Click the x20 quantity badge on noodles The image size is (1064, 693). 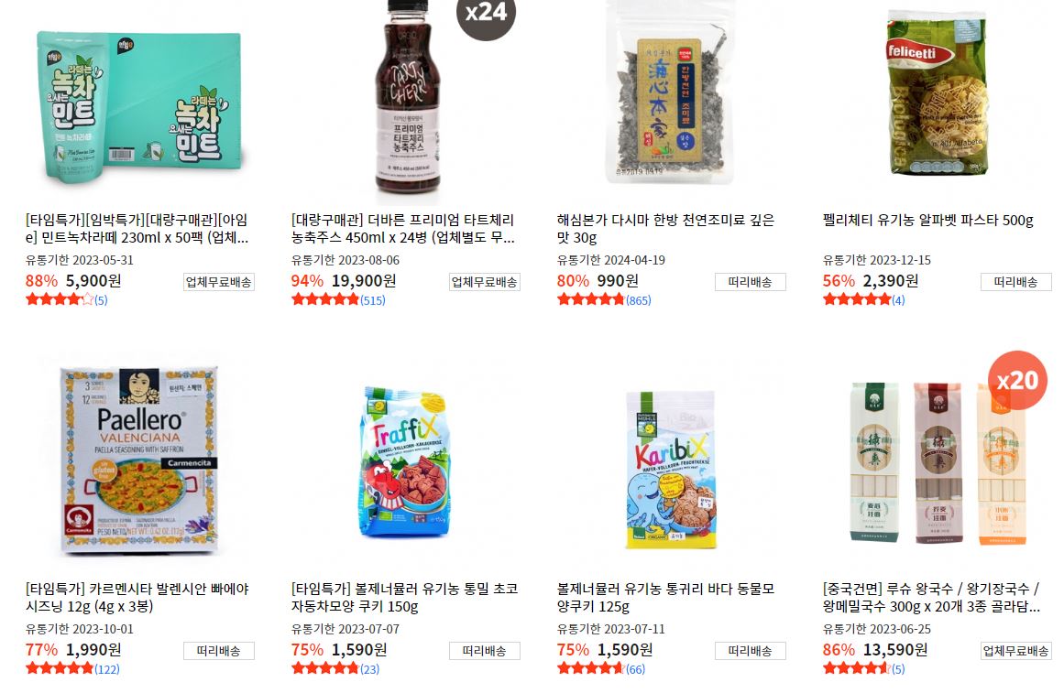tap(1017, 381)
